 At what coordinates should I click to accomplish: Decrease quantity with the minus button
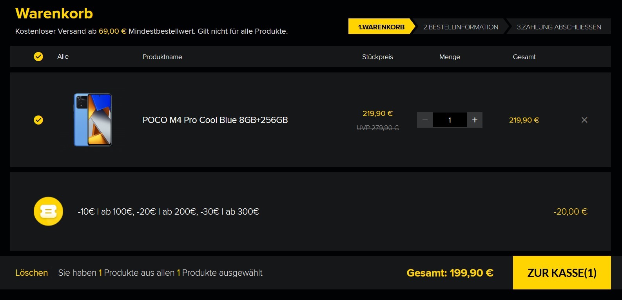(x=425, y=120)
